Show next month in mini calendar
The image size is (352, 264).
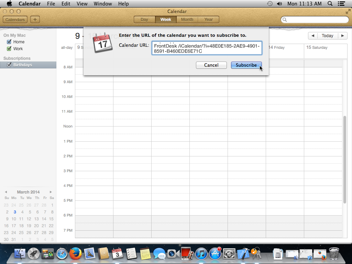51,192
